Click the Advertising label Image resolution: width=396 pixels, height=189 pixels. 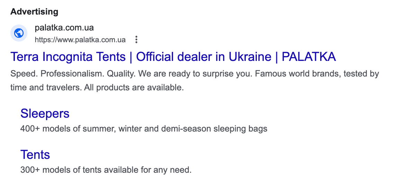point(34,11)
